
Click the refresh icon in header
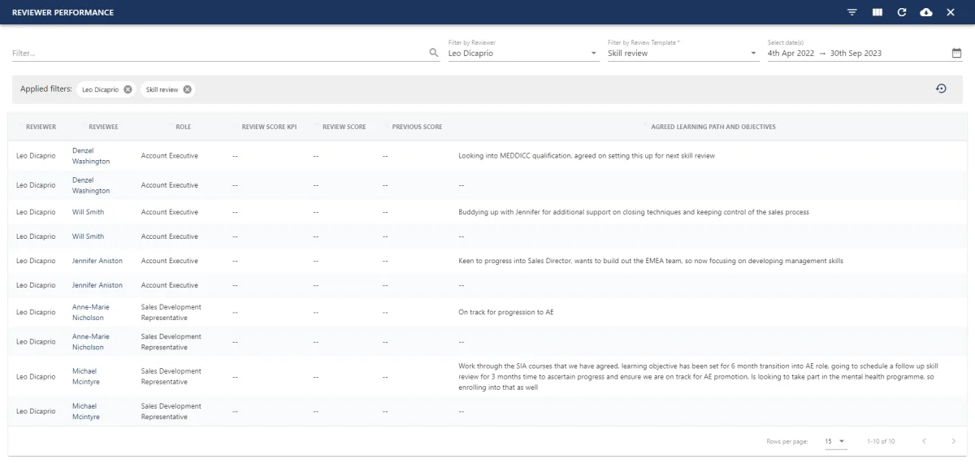coord(901,12)
